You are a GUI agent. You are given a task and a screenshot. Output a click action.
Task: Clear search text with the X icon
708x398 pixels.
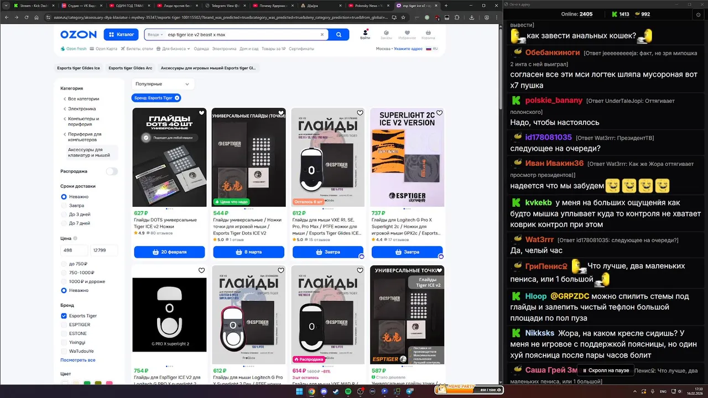(x=322, y=34)
